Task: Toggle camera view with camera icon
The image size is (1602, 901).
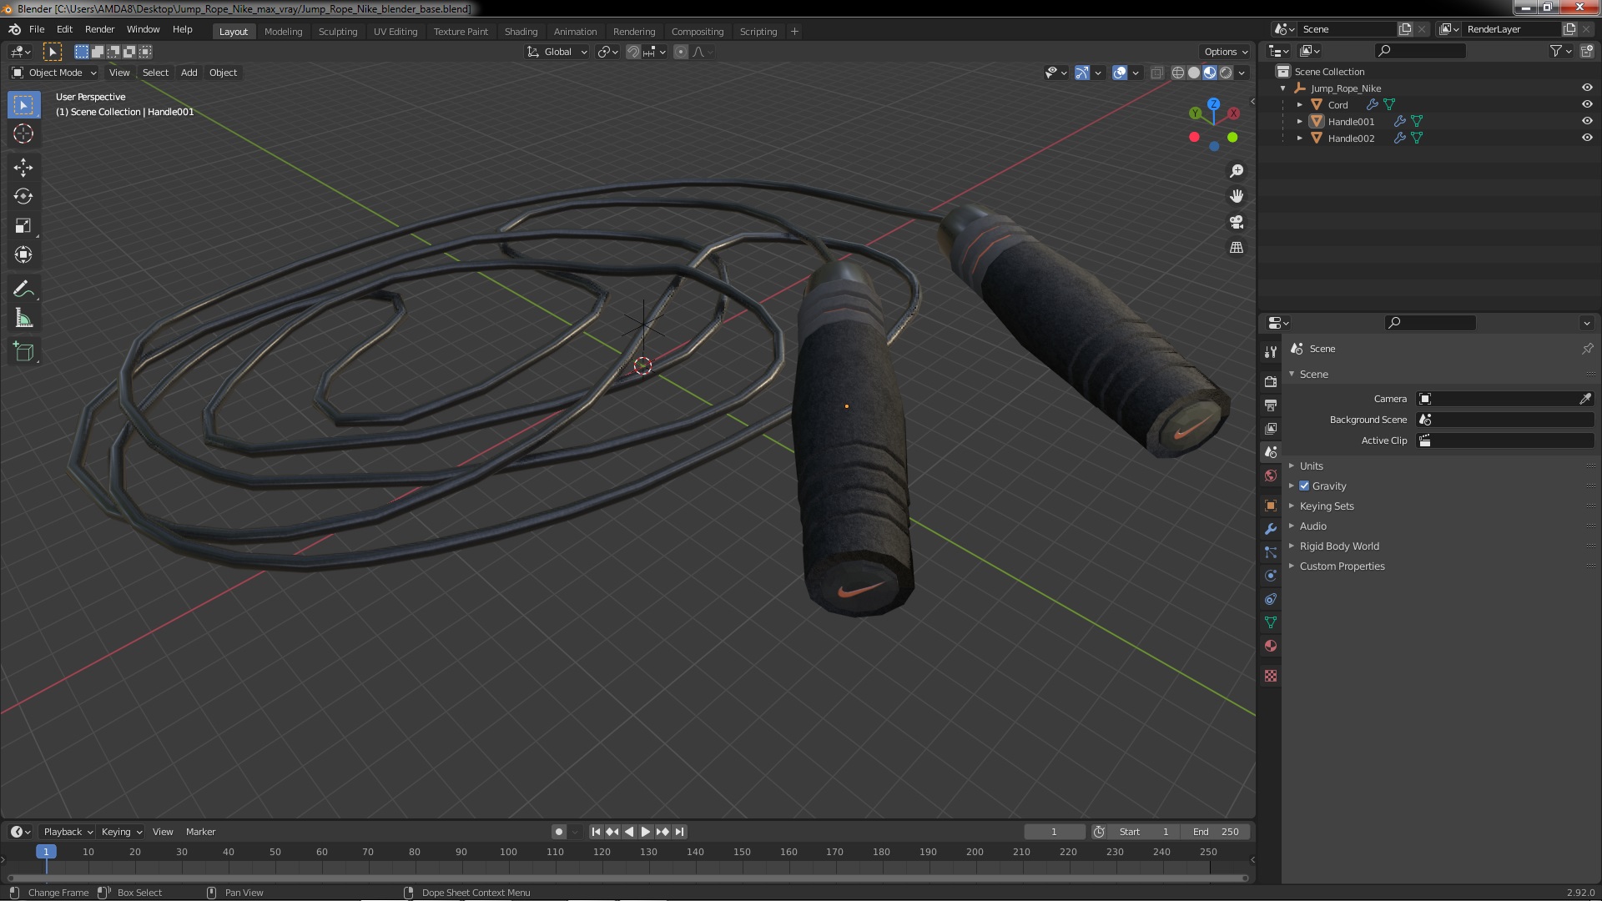Action: click(x=1237, y=222)
